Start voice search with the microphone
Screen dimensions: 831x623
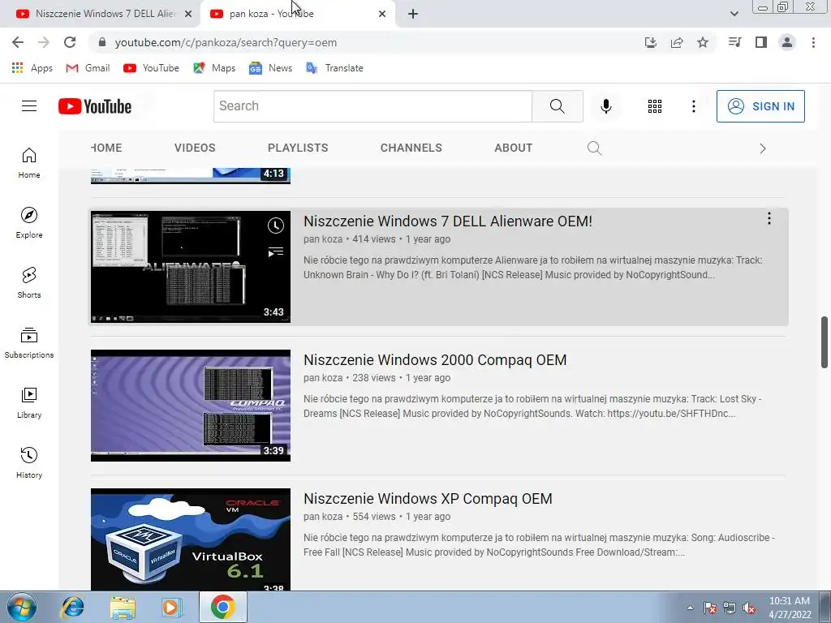click(605, 106)
